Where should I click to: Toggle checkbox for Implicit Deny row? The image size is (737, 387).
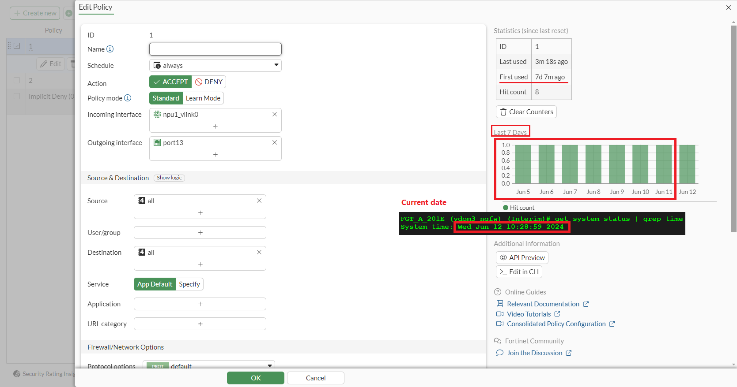(17, 96)
